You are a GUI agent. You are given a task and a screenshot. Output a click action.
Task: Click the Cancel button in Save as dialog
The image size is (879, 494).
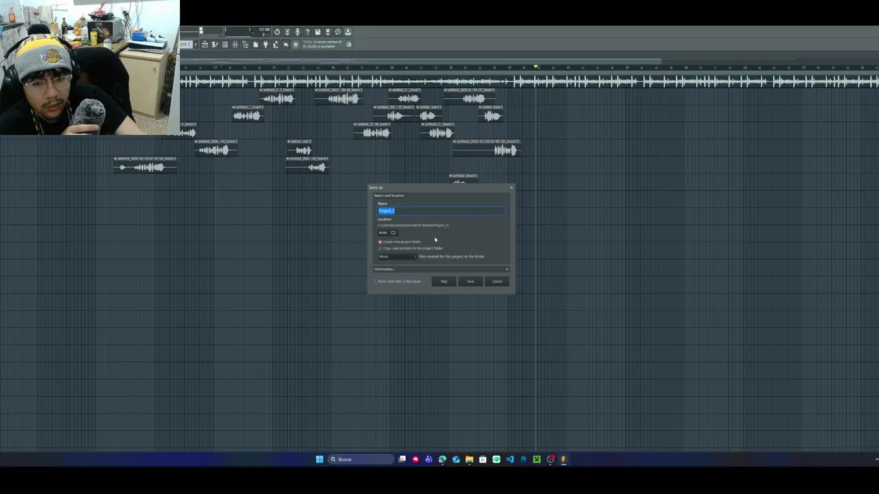(497, 281)
